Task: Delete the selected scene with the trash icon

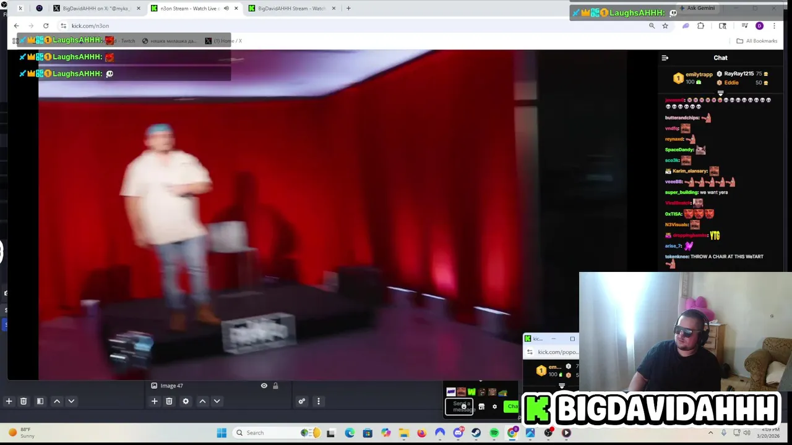Action: pyautogui.click(x=24, y=401)
